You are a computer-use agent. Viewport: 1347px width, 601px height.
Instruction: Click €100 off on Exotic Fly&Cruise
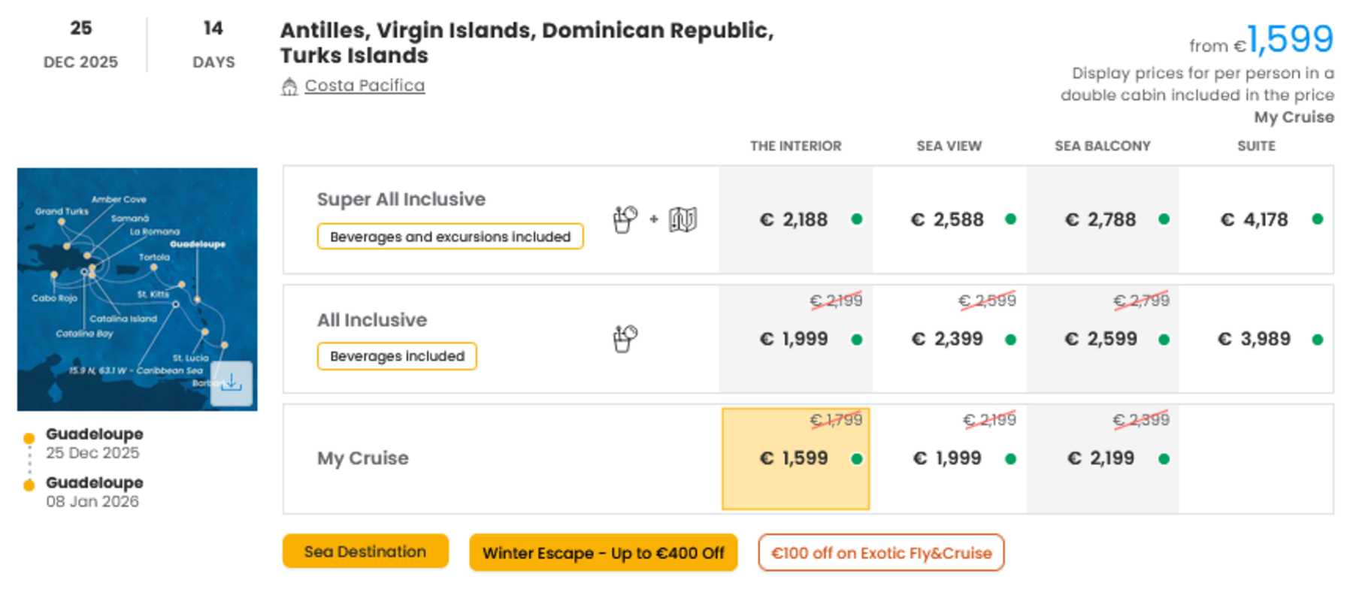(x=881, y=553)
